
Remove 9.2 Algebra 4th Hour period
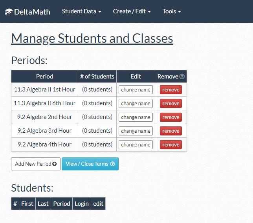pyautogui.click(x=171, y=145)
